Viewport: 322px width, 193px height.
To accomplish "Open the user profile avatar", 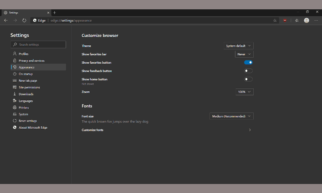I will (x=307, y=20).
